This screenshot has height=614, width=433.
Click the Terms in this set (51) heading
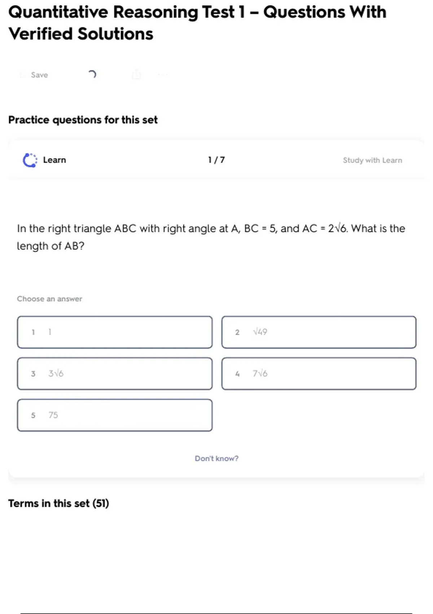[x=58, y=503]
